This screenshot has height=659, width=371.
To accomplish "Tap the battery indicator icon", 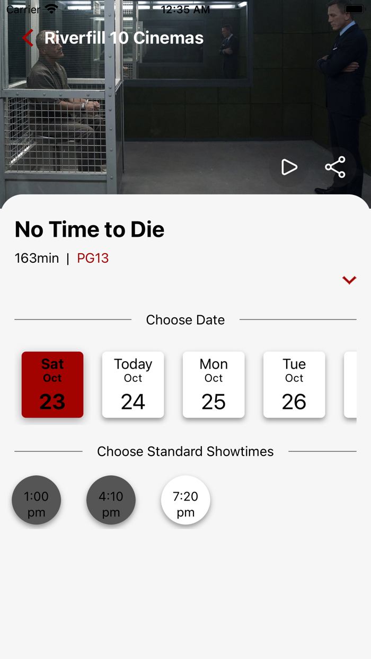I will 354,9.
